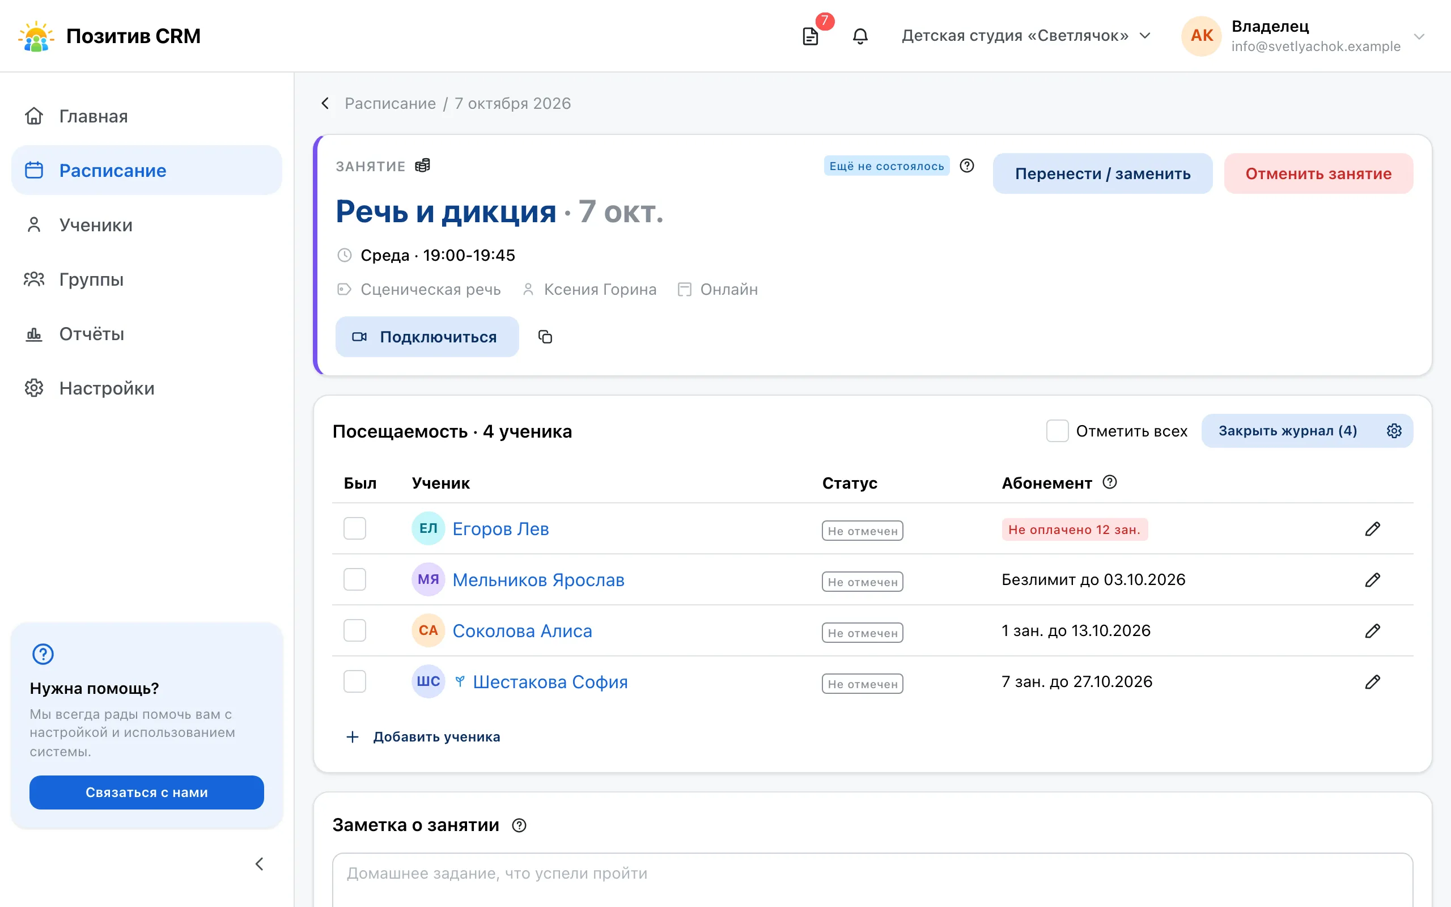Mark Егоров Лев as present
Image resolution: width=1451 pixels, height=907 pixels.
(x=354, y=528)
